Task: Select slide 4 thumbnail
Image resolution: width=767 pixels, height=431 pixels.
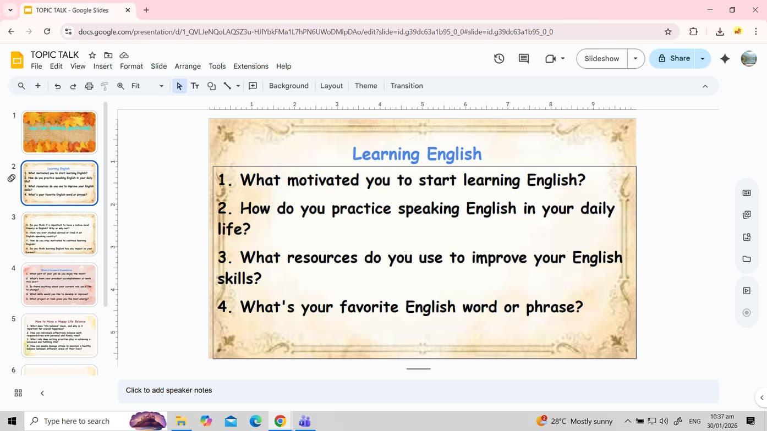Action: click(59, 284)
